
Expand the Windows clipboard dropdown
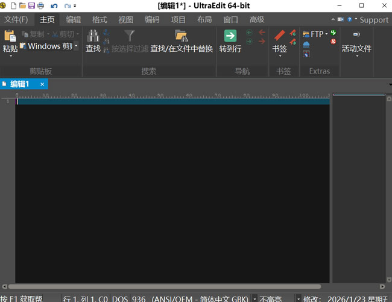(76, 46)
